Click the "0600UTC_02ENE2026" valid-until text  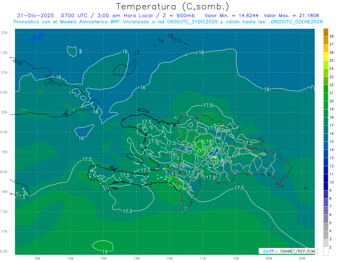point(297,22)
